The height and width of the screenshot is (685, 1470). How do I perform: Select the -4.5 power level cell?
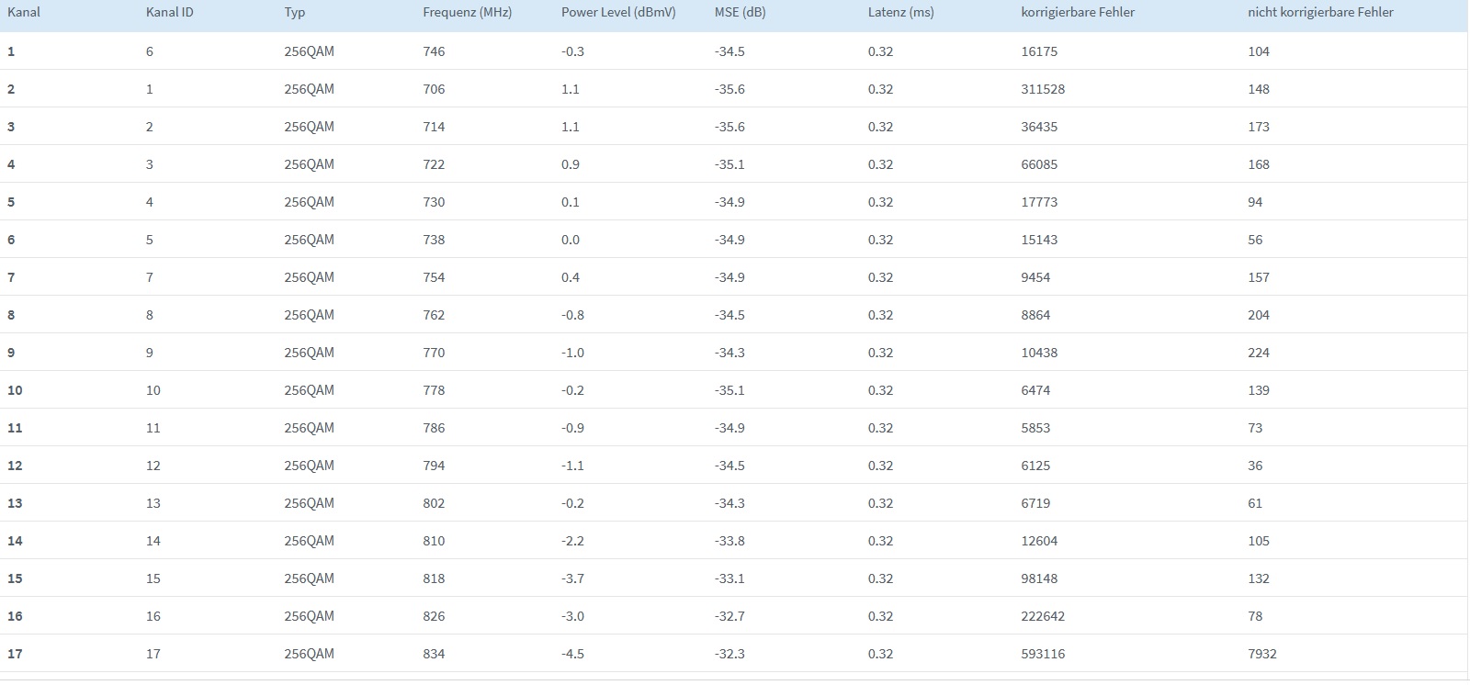click(x=572, y=654)
